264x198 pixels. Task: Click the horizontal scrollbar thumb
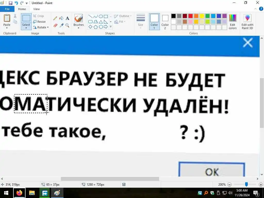(x=110, y=179)
